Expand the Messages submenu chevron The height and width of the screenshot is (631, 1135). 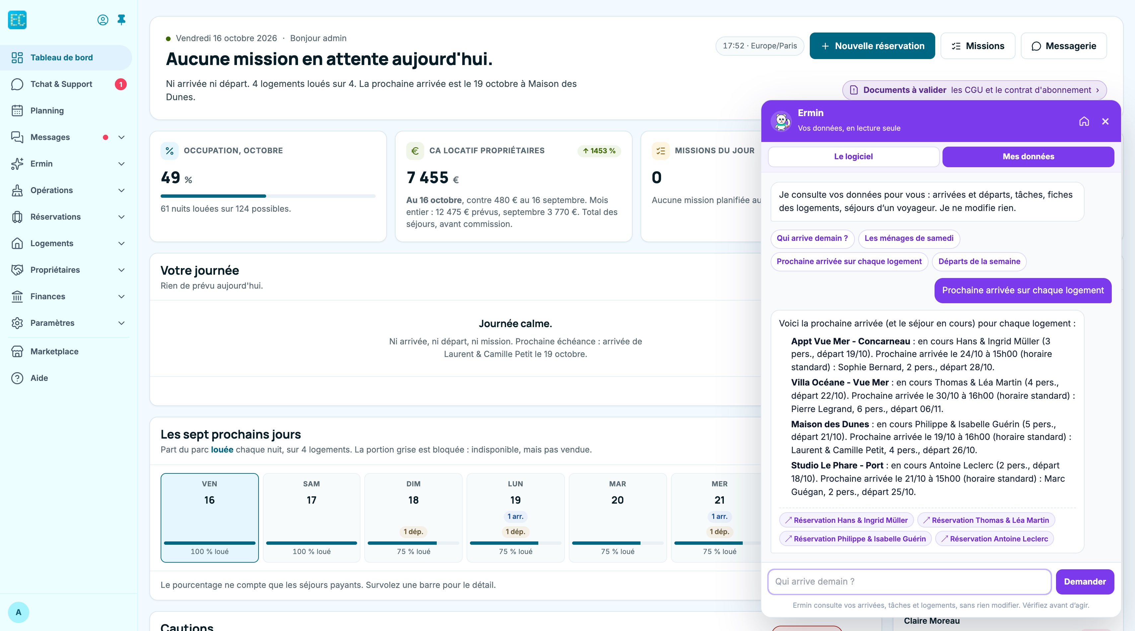121,137
